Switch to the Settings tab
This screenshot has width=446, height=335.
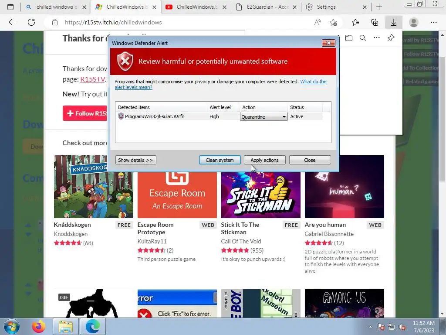337,7
